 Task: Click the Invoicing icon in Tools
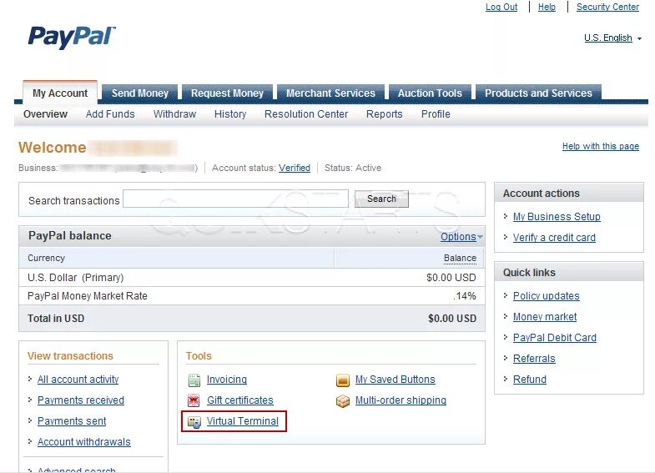pyautogui.click(x=194, y=380)
